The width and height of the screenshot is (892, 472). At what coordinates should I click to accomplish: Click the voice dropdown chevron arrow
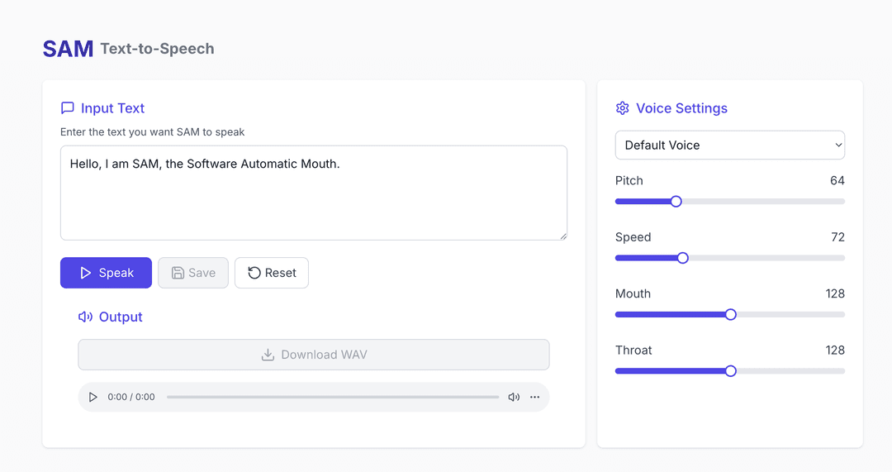coord(838,145)
